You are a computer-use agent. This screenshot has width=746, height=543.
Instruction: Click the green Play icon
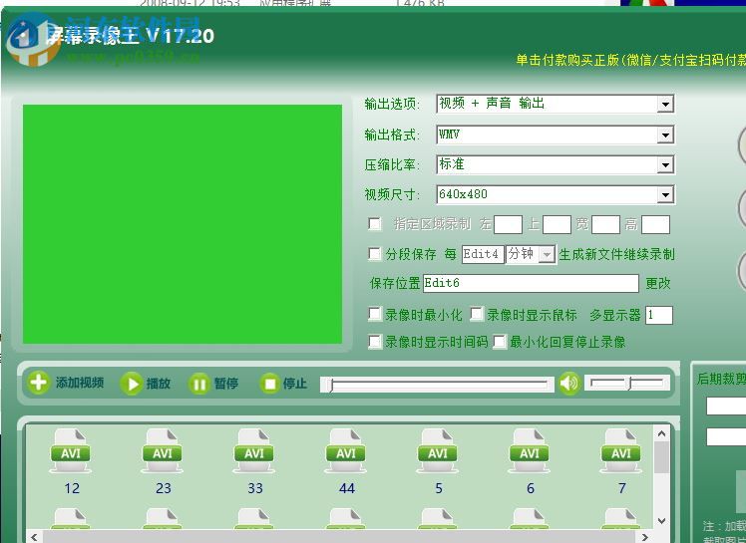(131, 384)
